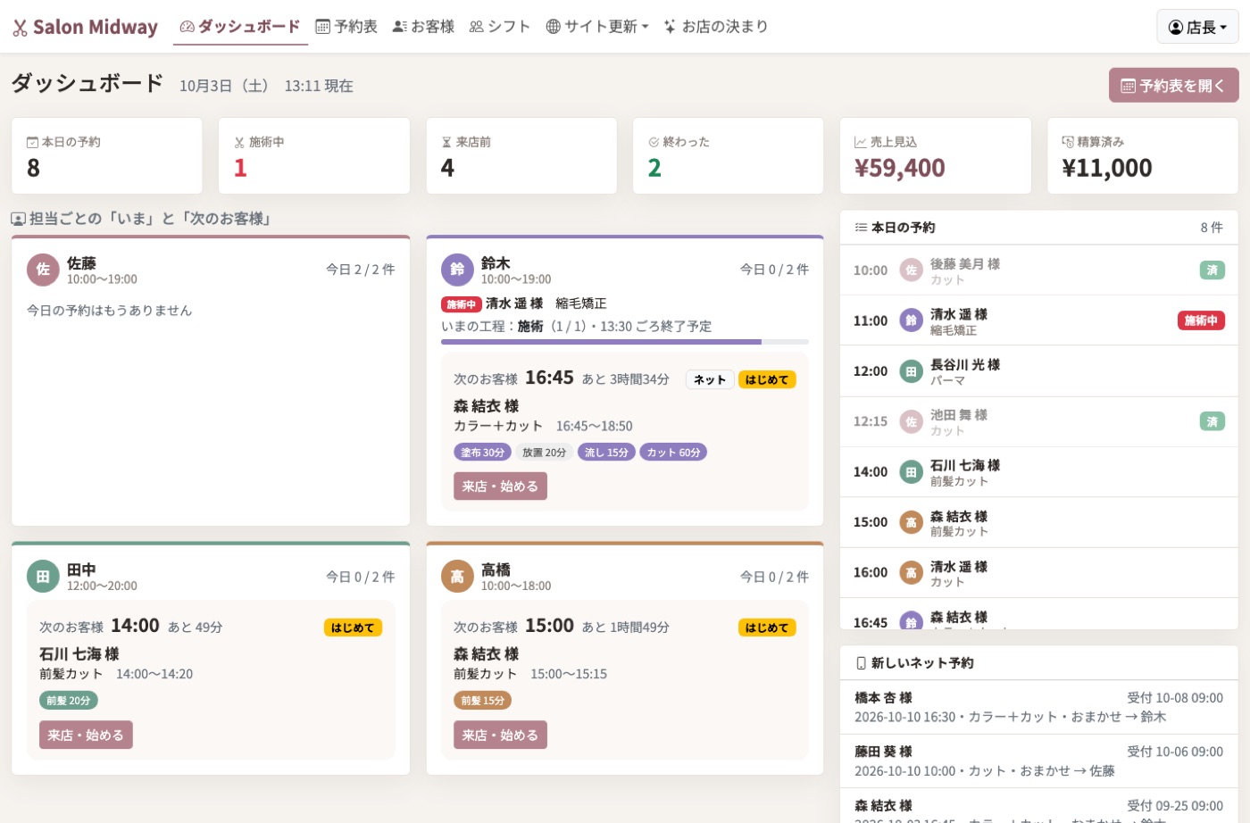Click the 流し 15分 step chip

click(606, 453)
